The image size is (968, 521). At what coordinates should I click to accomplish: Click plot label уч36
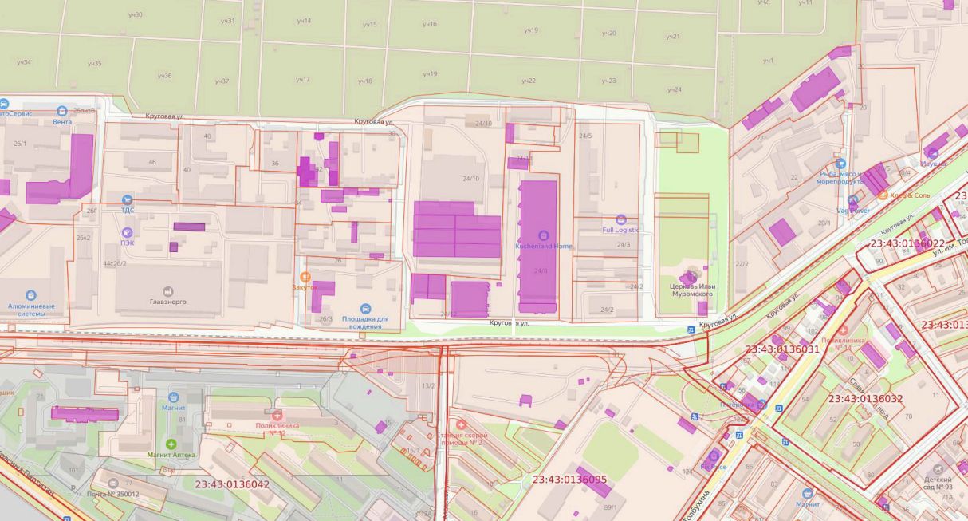164,76
